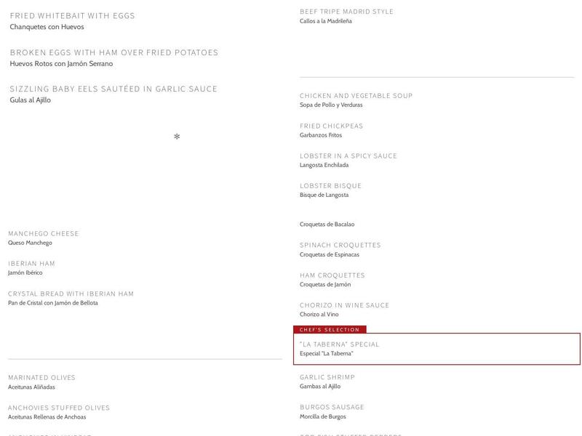The height and width of the screenshot is (436, 582).
Task: Click Beef Tripe Madrid Style
Action: pos(347,12)
